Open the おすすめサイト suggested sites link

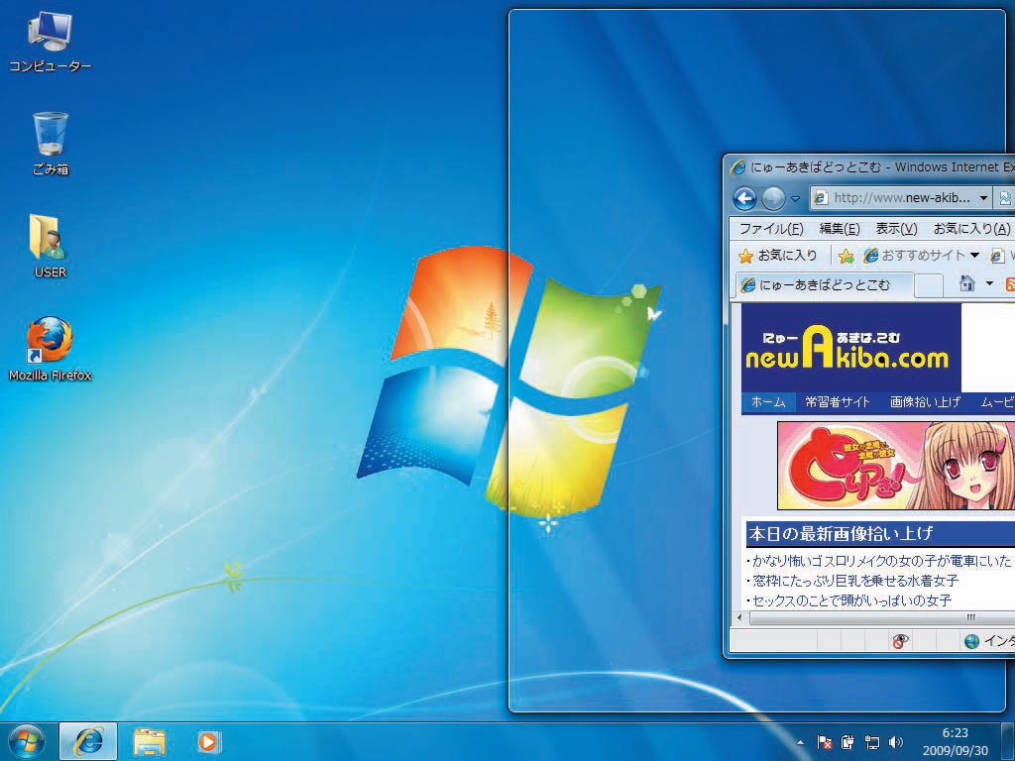[x=915, y=256]
